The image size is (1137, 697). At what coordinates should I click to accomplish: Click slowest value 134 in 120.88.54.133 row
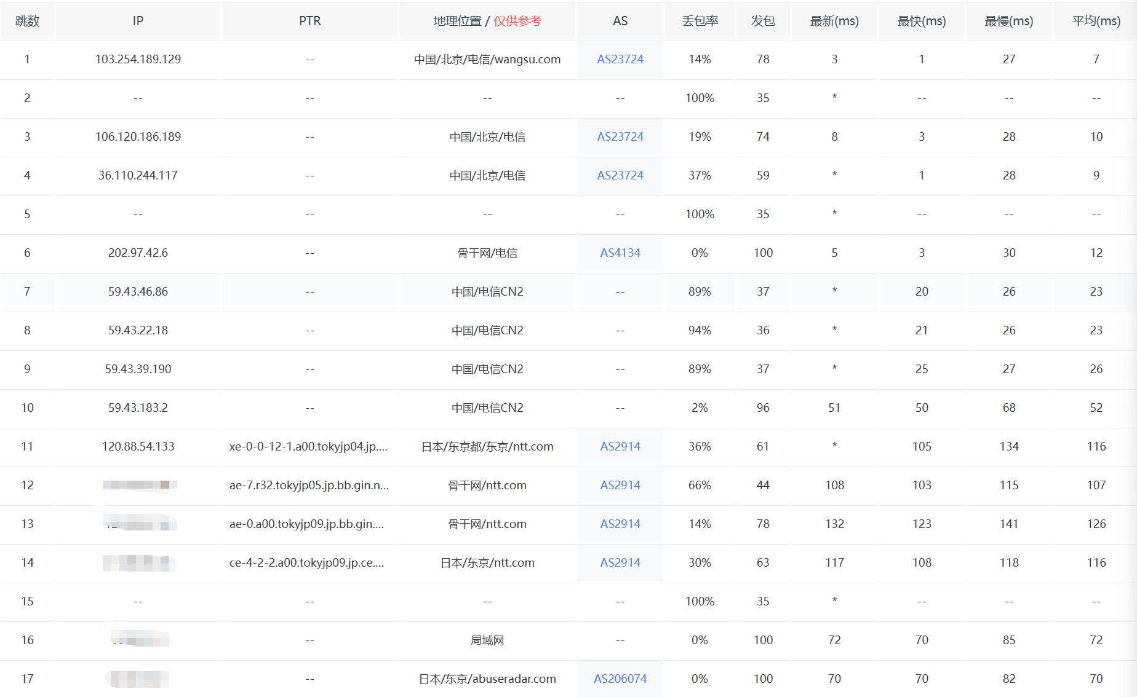coord(1009,446)
